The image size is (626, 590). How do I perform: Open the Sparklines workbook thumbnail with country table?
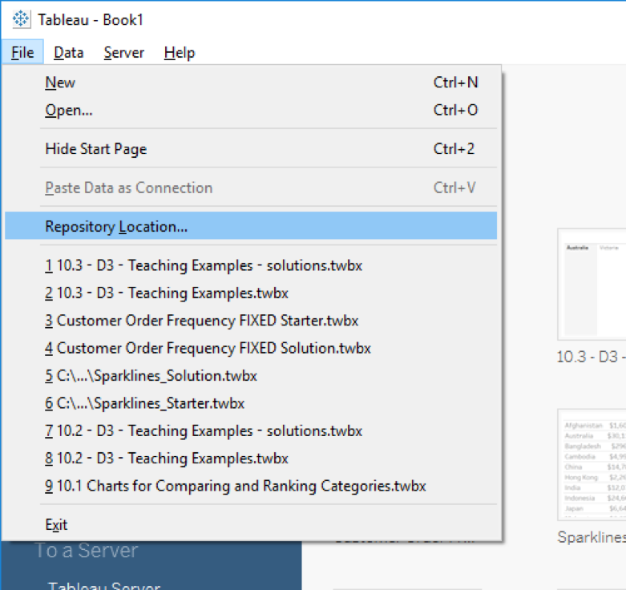click(592, 465)
